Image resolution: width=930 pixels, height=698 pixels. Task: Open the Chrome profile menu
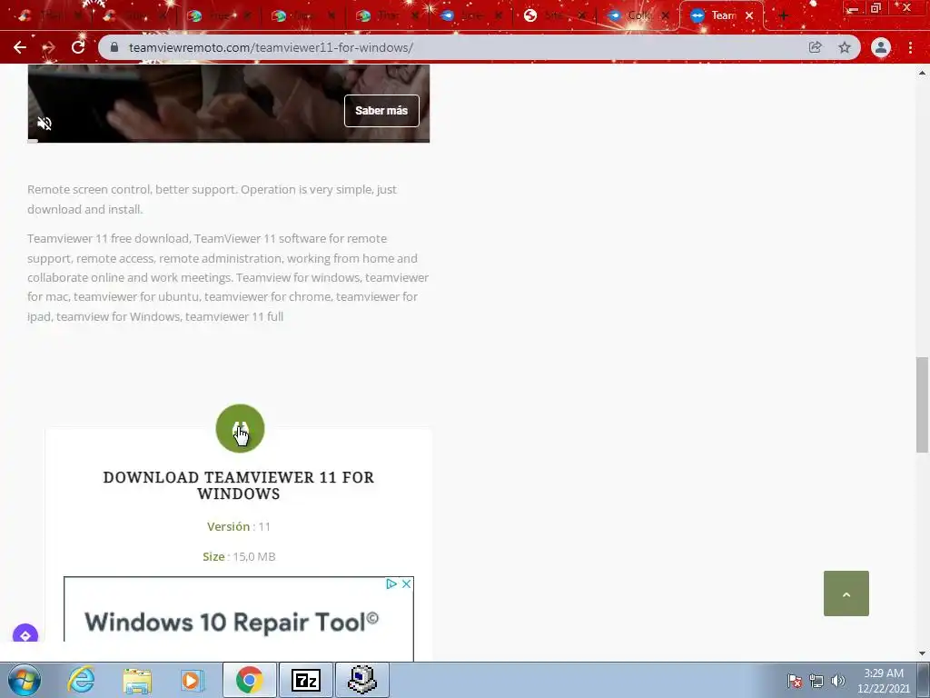click(881, 47)
